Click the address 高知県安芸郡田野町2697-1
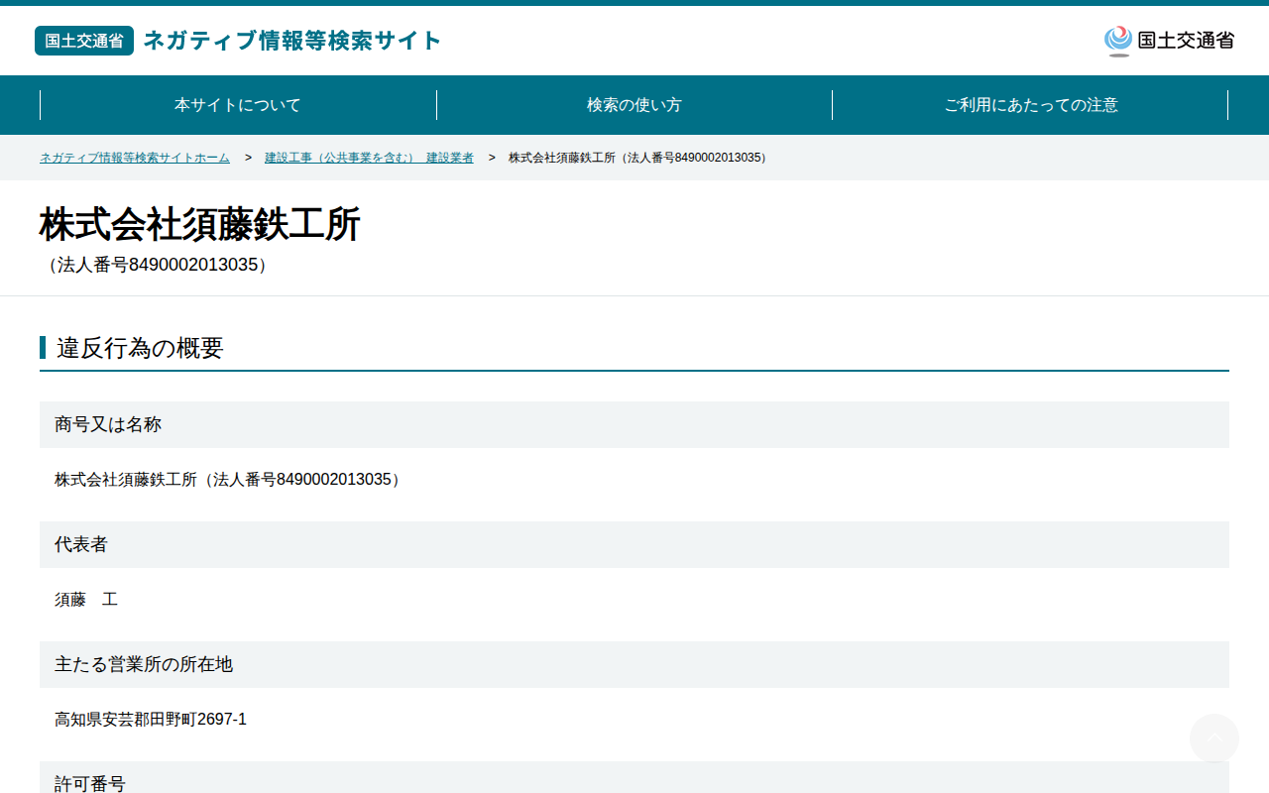The width and height of the screenshot is (1269, 793). click(x=151, y=720)
